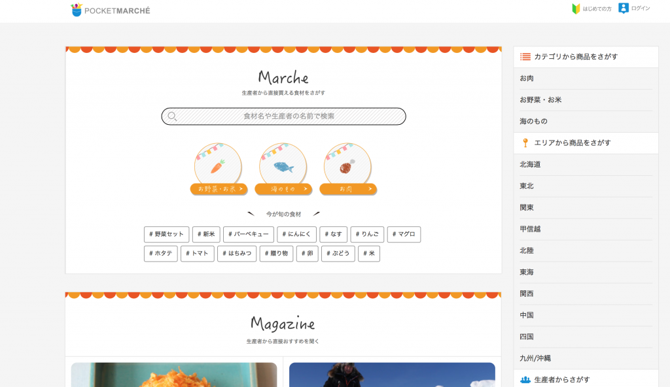
Task: Select the # 野菜セット tag
Action: click(x=166, y=234)
